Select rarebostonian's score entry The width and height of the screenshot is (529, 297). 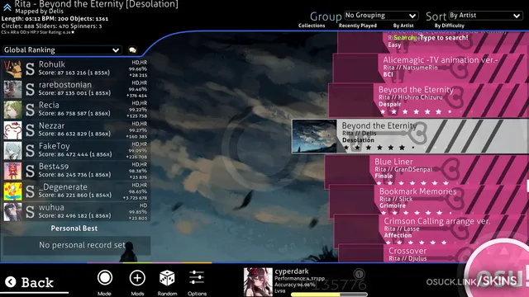(76, 89)
